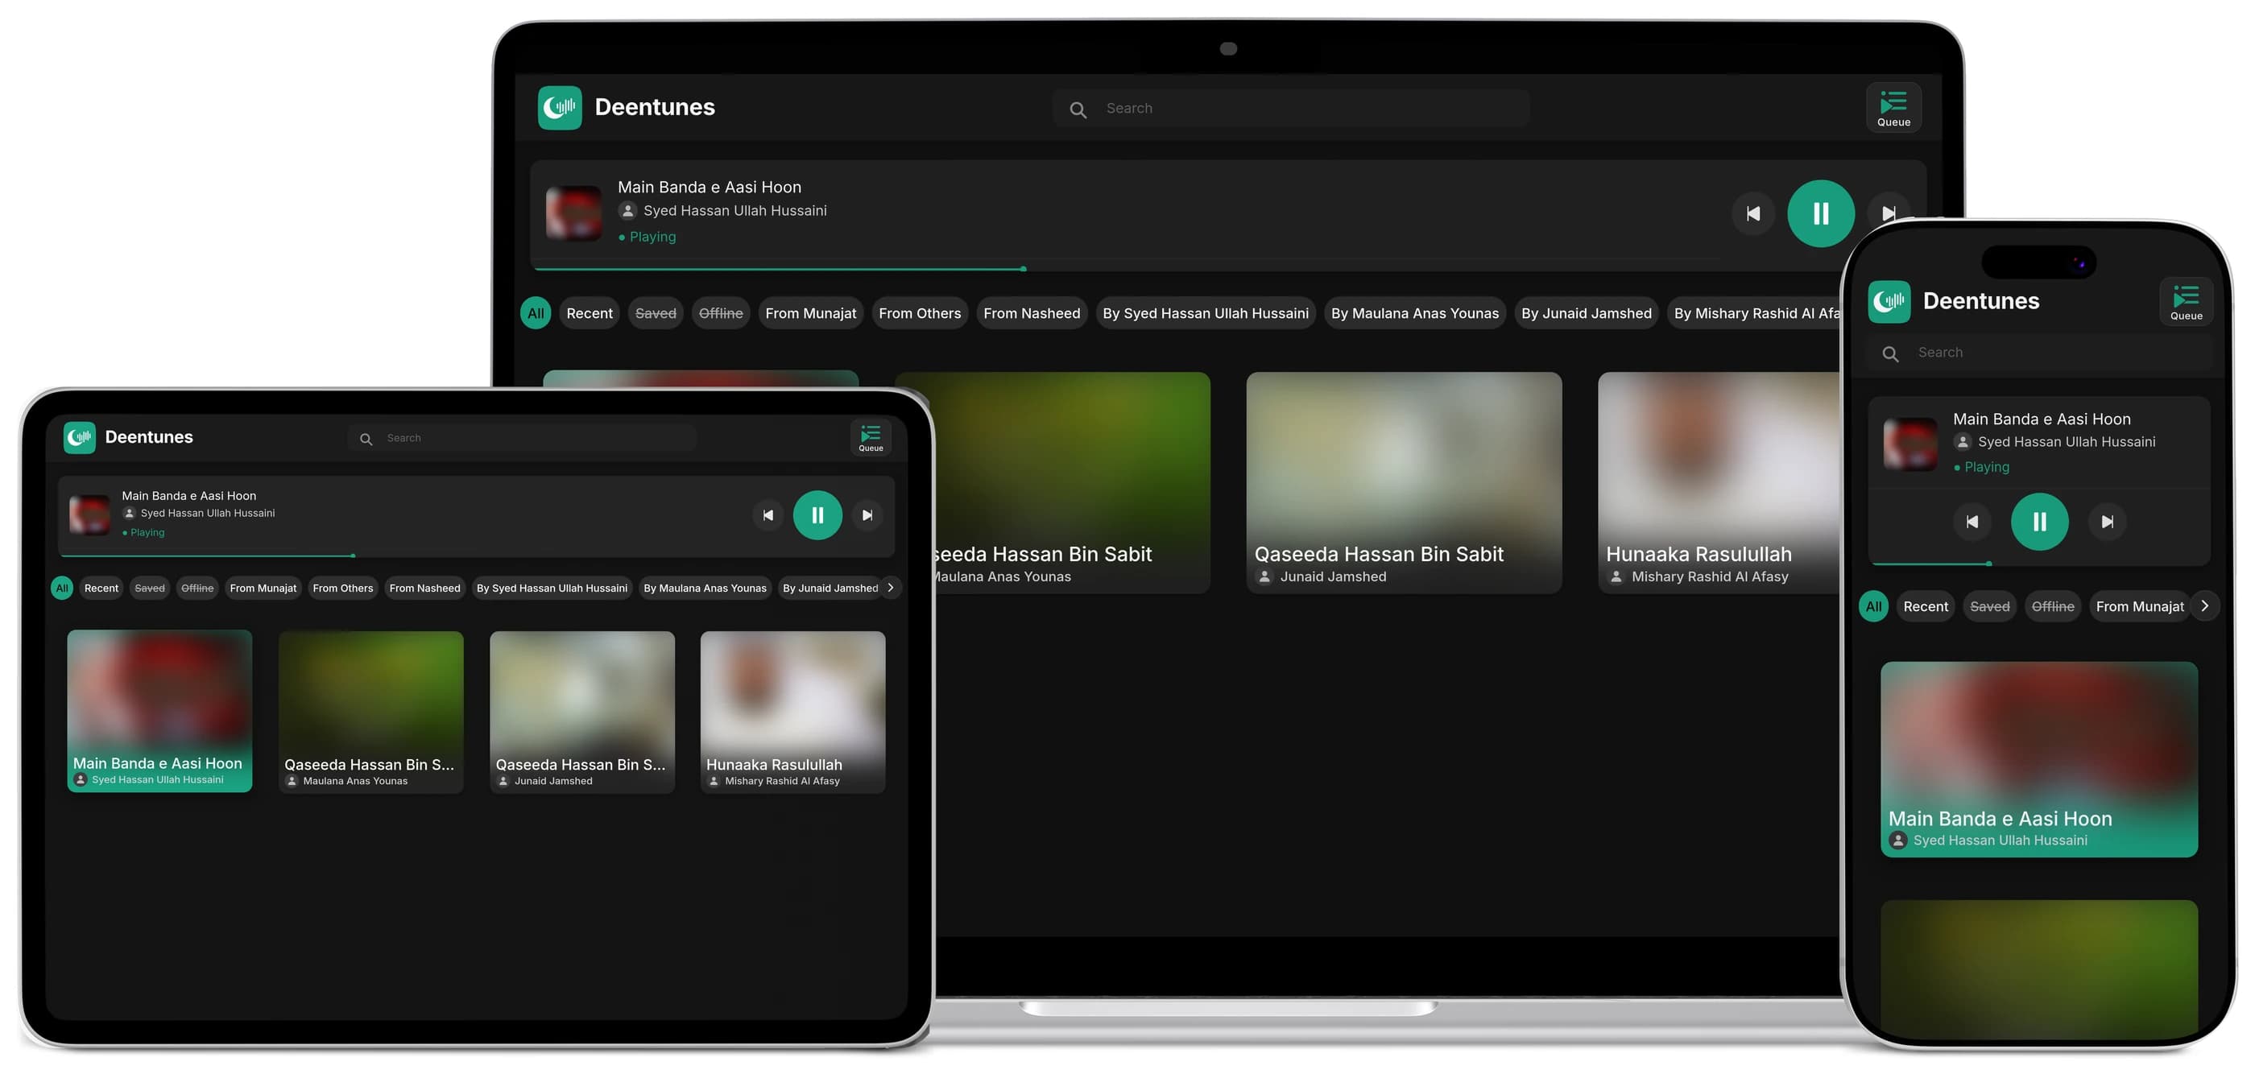2255x1074 pixels.
Task: Filter By Junaid Jamshed on the laptop
Action: point(1587,313)
